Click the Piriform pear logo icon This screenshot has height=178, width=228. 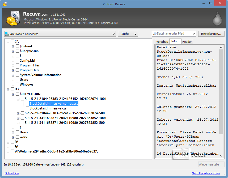coord(217,18)
